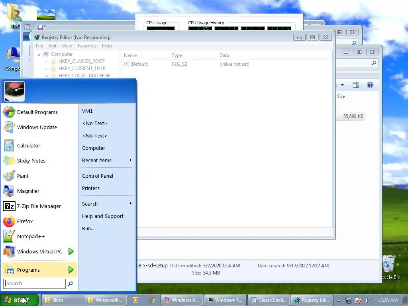
Task: Click the network tray icon
Action: pyautogui.click(x=348, y=300)
